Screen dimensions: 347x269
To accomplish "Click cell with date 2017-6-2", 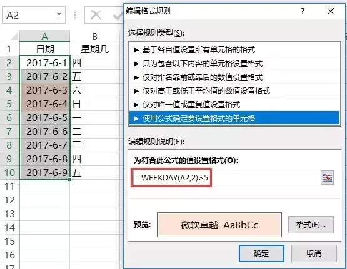I will [44, 76].
